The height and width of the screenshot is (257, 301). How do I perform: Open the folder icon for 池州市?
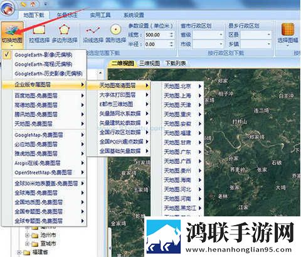(34, 235)
